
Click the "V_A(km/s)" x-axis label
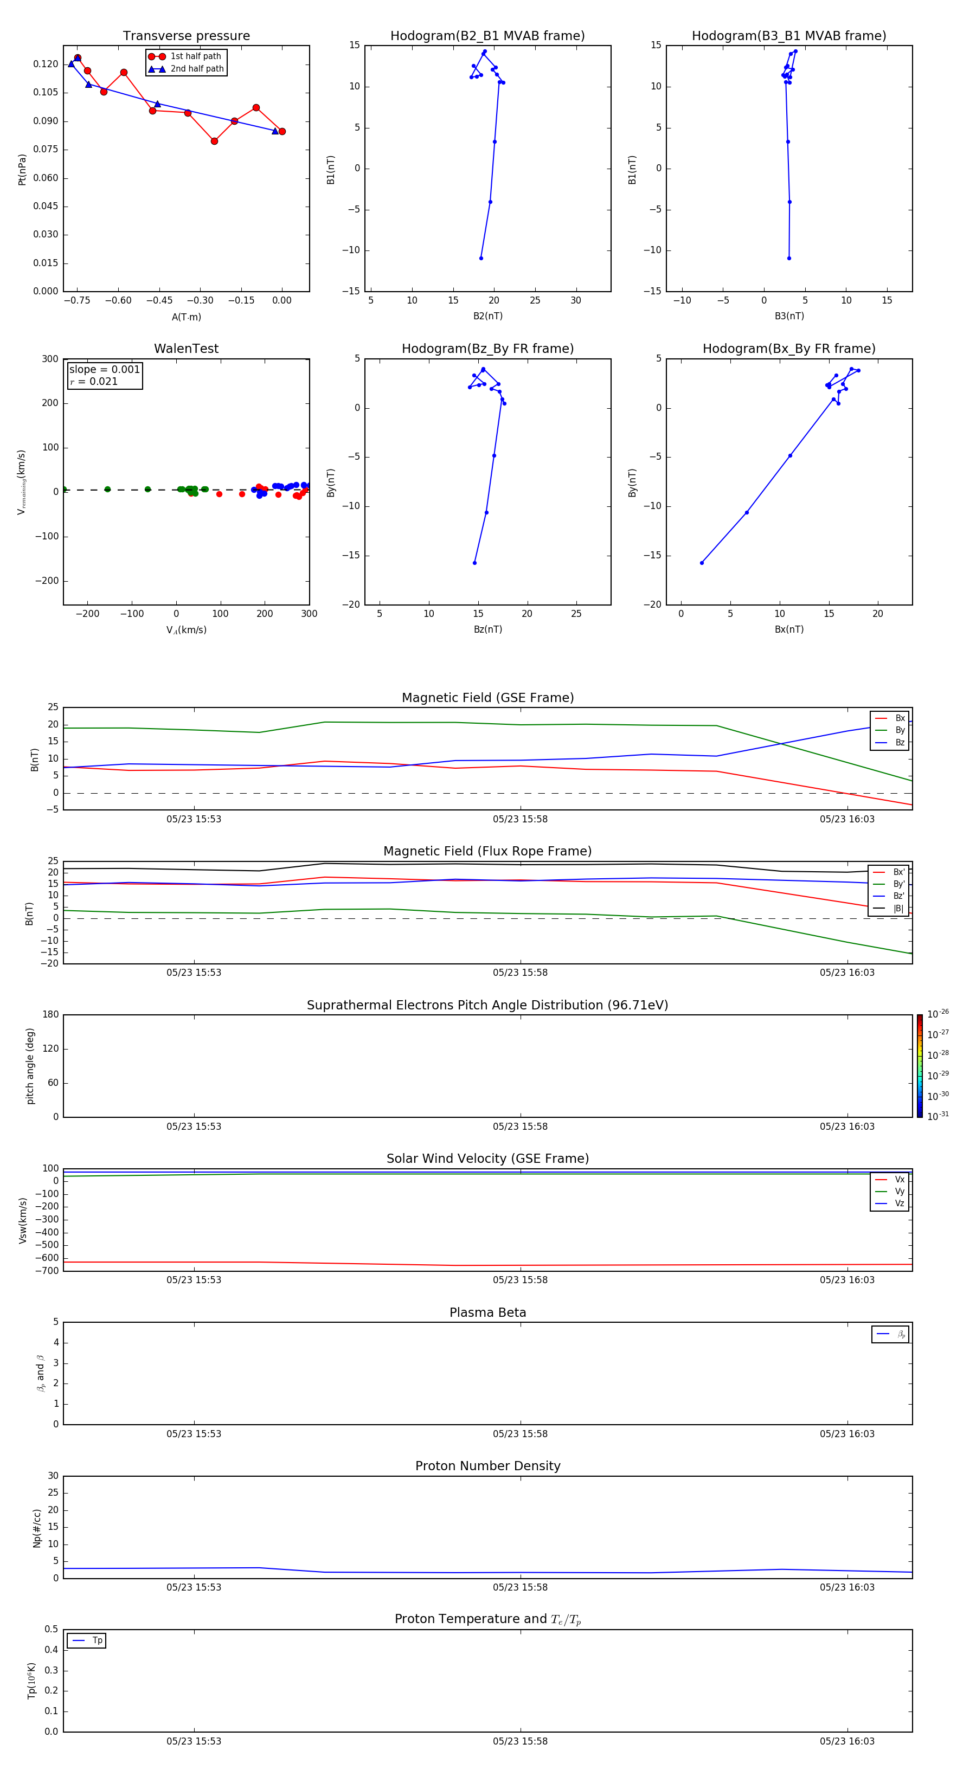click(x=186, y=630)
